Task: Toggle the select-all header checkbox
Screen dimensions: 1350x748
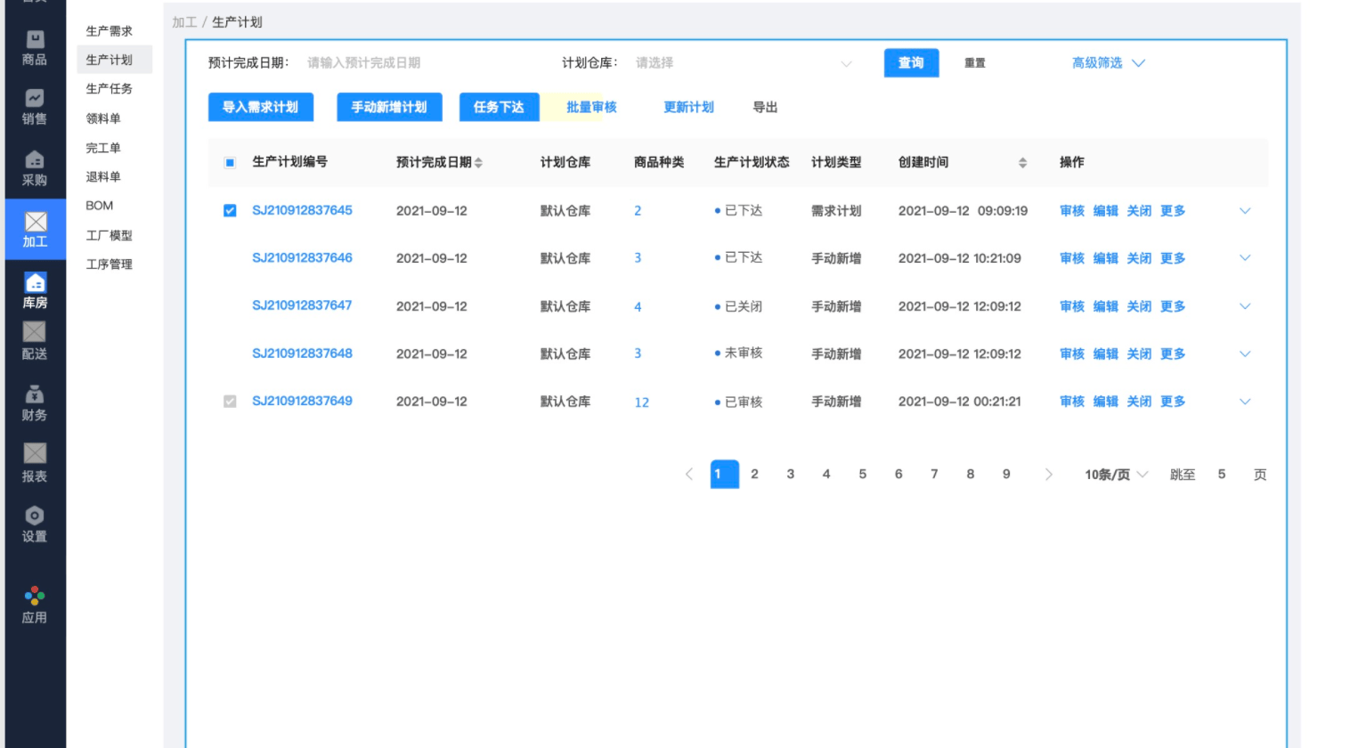Action: click(230, 162)
